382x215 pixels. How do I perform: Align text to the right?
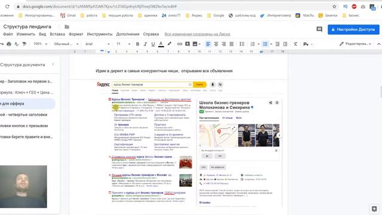(224, 44)
